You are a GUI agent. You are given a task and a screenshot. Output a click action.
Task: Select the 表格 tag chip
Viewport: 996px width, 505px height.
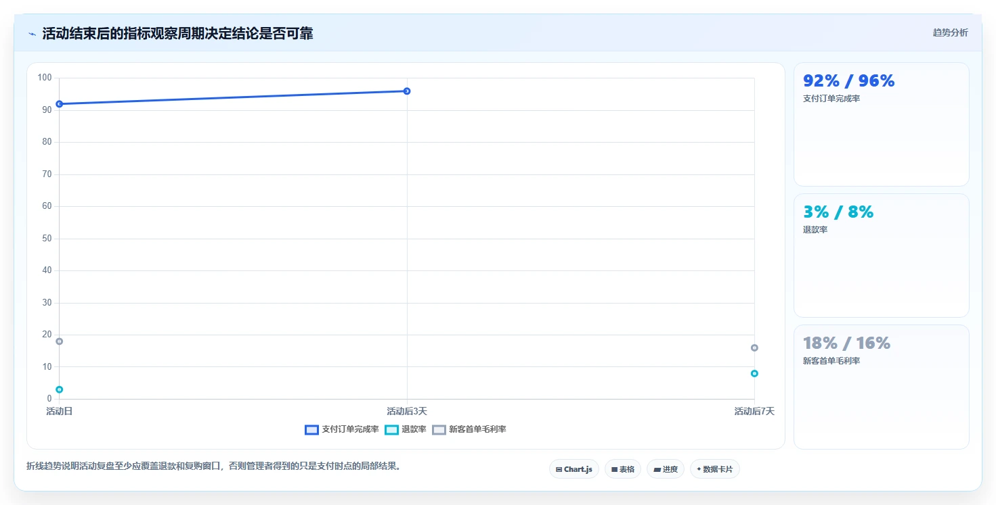623,469
